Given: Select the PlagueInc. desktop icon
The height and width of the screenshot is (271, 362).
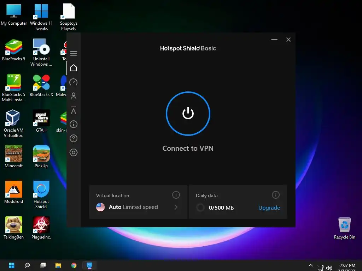Looking at the screenshot, I should click(x=41, y=228).
